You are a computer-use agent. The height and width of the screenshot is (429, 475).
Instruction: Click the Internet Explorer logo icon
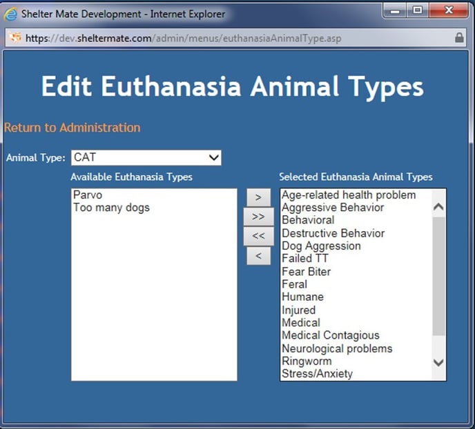coord(11,13)
